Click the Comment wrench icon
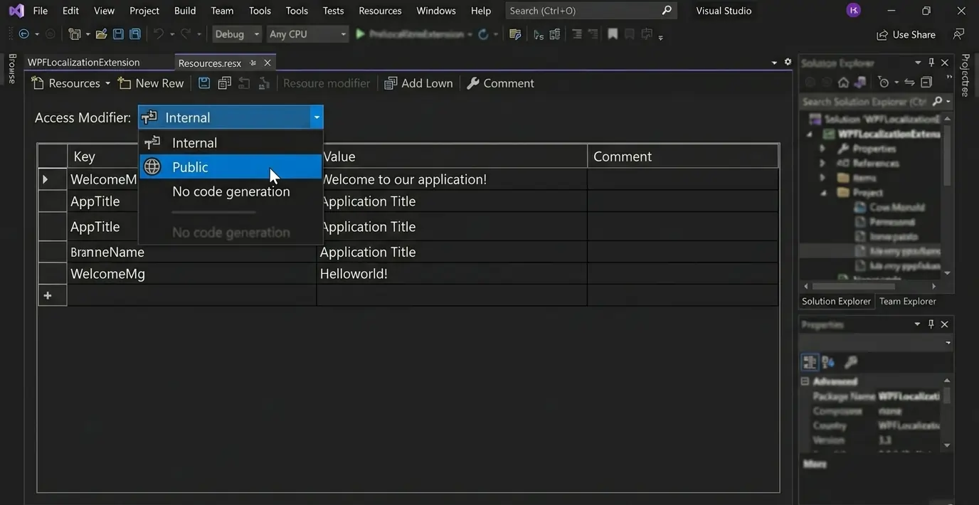The width and height of the screenshot is (979, 505). pos(473,83)
